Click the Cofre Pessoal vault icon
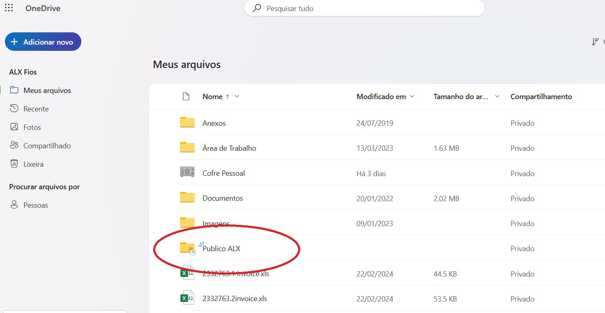 coord(187,172)
